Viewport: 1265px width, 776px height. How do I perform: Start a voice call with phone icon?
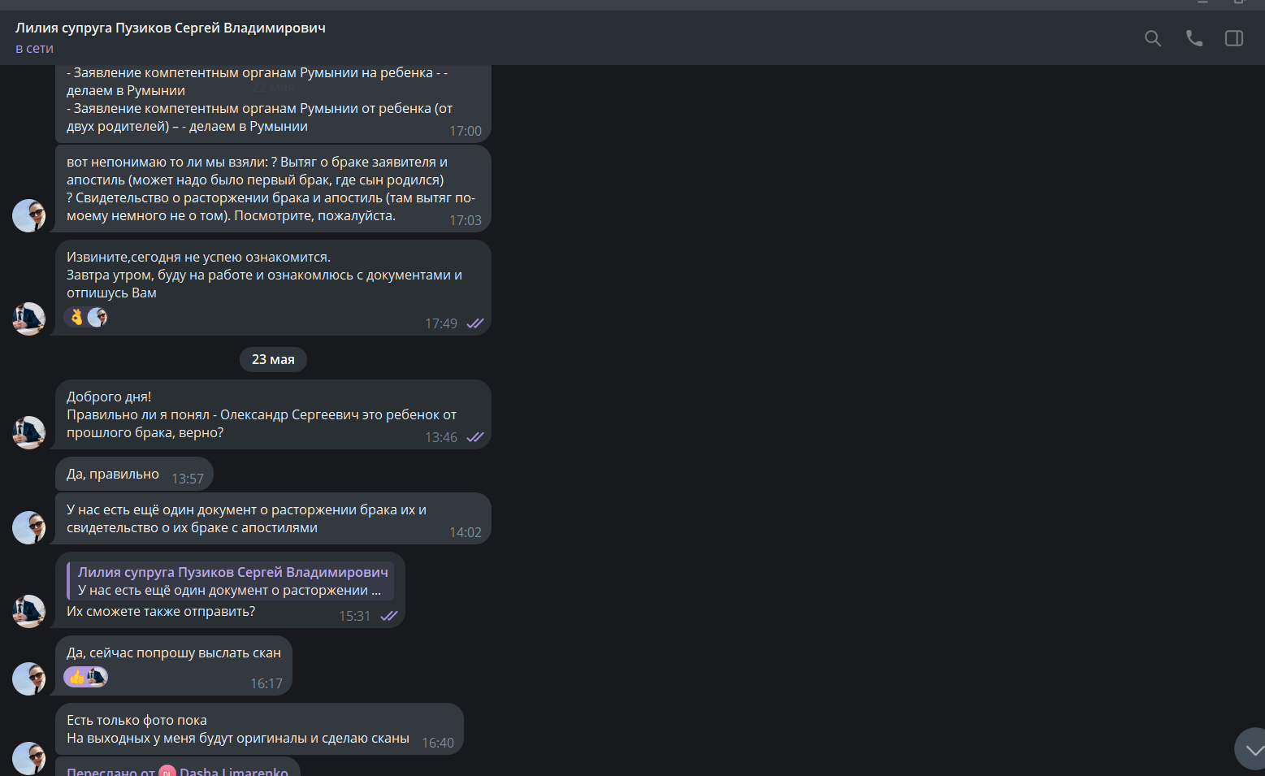coord(1194,38)
